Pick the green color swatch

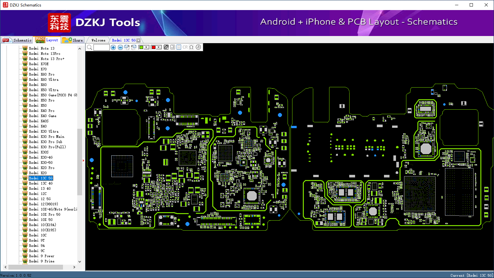[141, 47]
